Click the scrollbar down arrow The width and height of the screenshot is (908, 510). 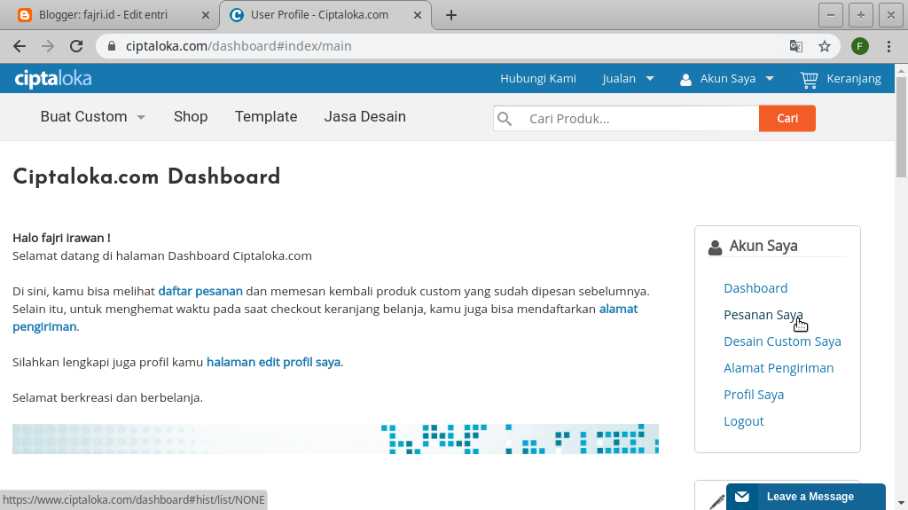coord(901,503)
